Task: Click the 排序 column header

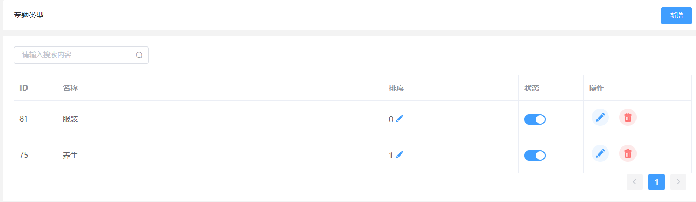Action: pyautogui.click(x=396, y=88)
